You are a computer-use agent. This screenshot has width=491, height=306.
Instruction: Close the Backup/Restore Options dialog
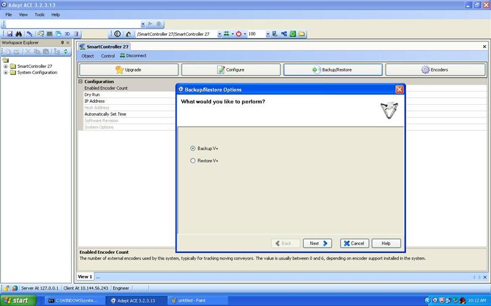pos(400,89)
